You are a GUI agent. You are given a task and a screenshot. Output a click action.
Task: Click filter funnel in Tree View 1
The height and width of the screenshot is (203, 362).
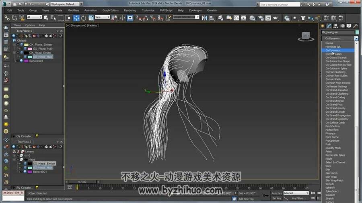(37, 136)
